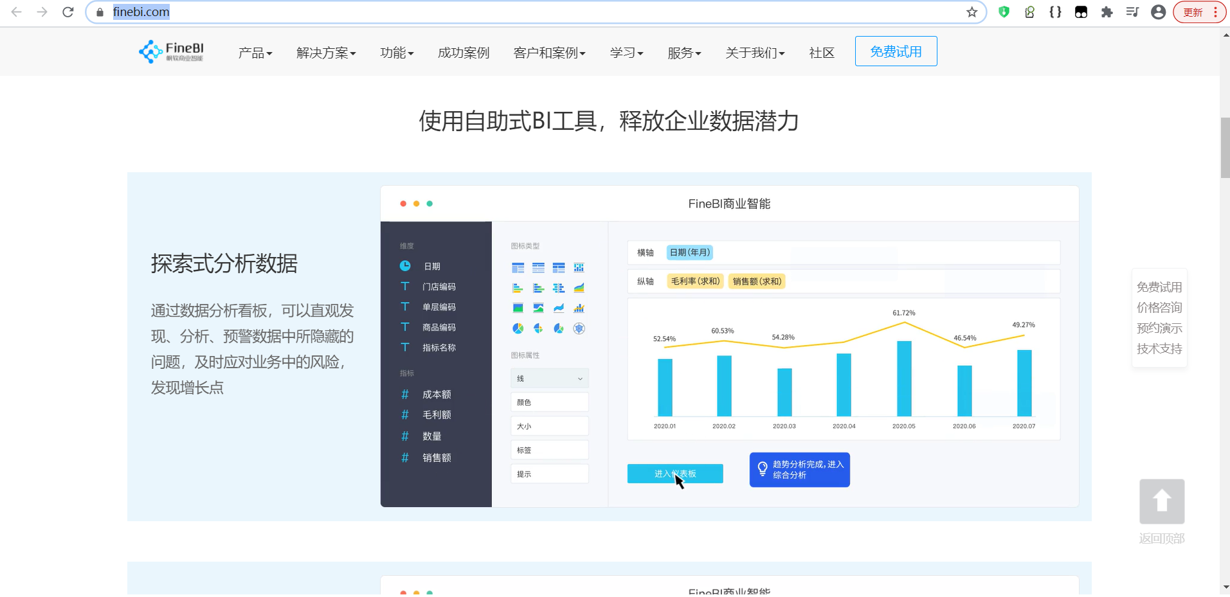The height and width of the screenshot is (597, 1230).
Task: Open the 线 chart property dropdown
Action: 548,378
